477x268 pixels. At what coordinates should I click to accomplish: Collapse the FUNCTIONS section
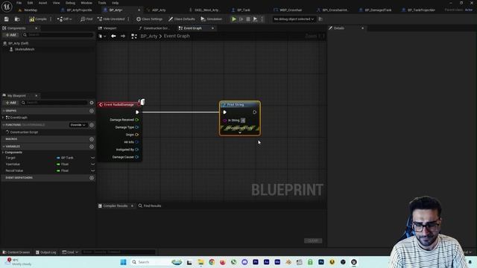click(4, 125)
